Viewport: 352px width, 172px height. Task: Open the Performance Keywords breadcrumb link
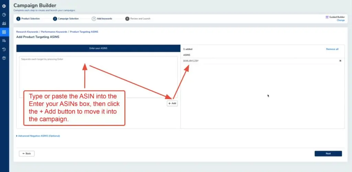[x=54, y=32]
